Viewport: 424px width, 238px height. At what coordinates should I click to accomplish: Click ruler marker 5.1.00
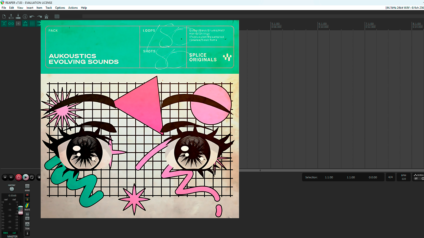click(275, 24)
